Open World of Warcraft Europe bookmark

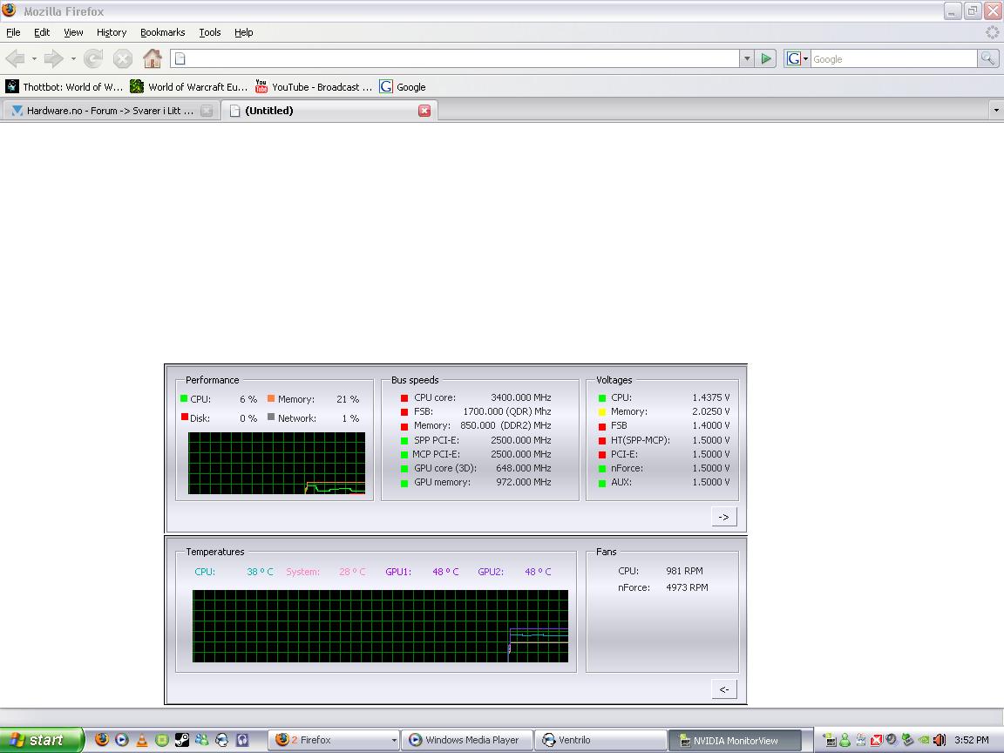pyautogui.click(x=189, y=86)
